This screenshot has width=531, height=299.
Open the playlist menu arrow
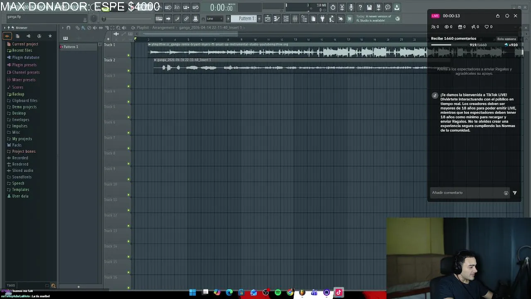click(x=63, y=28)
